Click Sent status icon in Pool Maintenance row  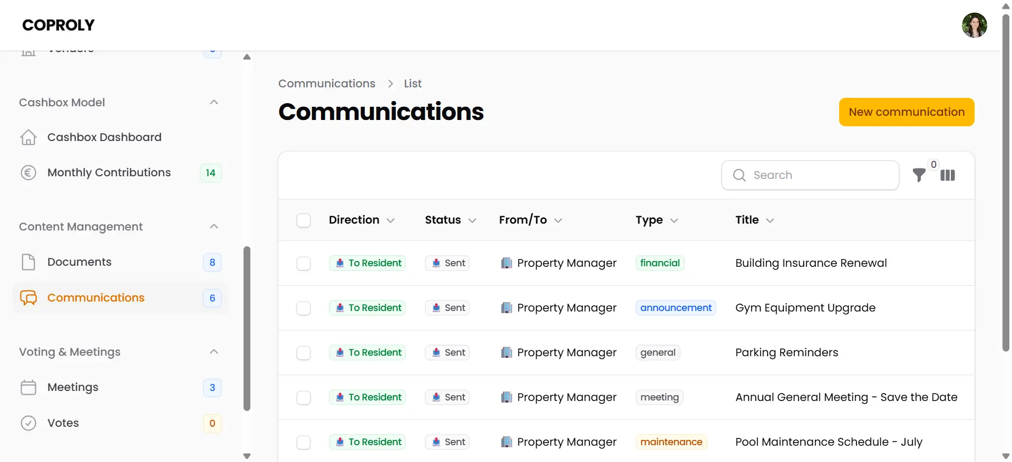tap(436, 442)
